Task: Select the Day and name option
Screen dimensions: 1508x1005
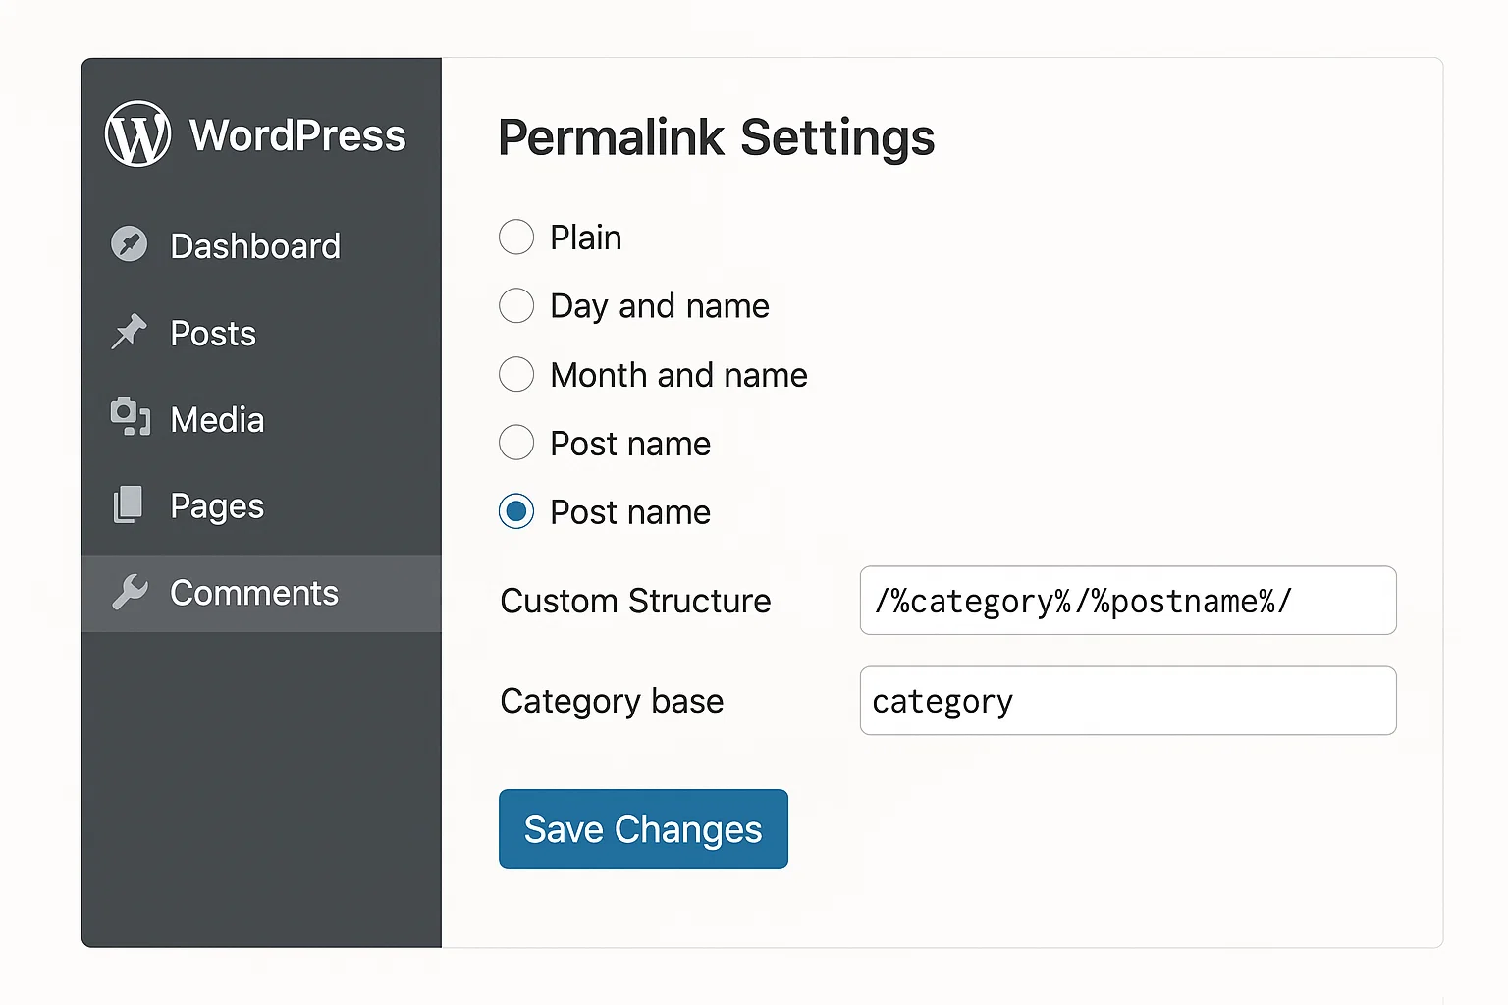Action: click(x=515, y=305)
